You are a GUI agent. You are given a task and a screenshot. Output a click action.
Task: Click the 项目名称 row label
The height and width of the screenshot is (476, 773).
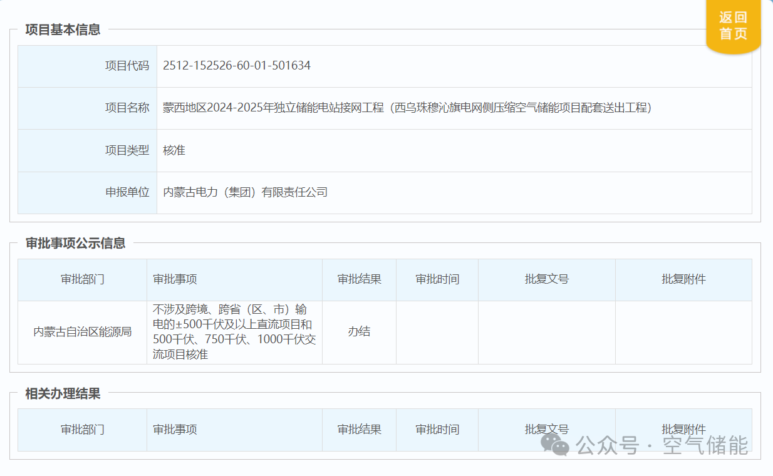click(x=127, y=108)
